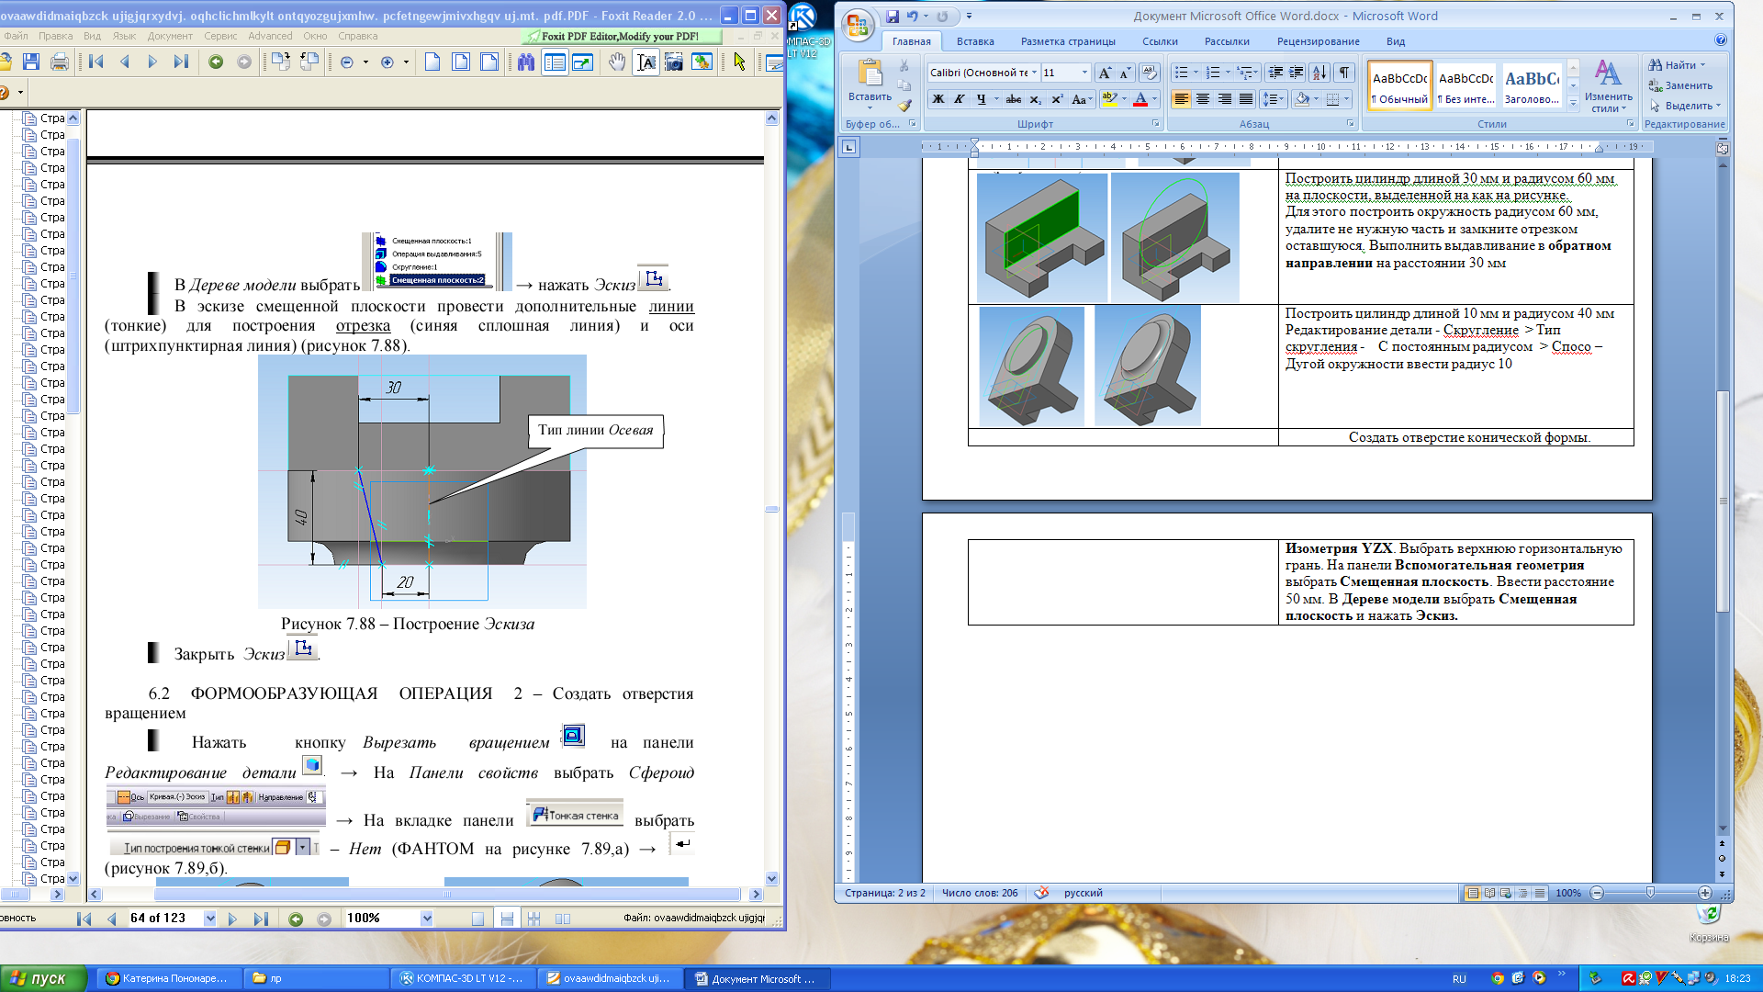Switch to КОМПАС-3D LT V12 taskbar button
Viewport: 1763px width, 992px height.
pos(462,978)
